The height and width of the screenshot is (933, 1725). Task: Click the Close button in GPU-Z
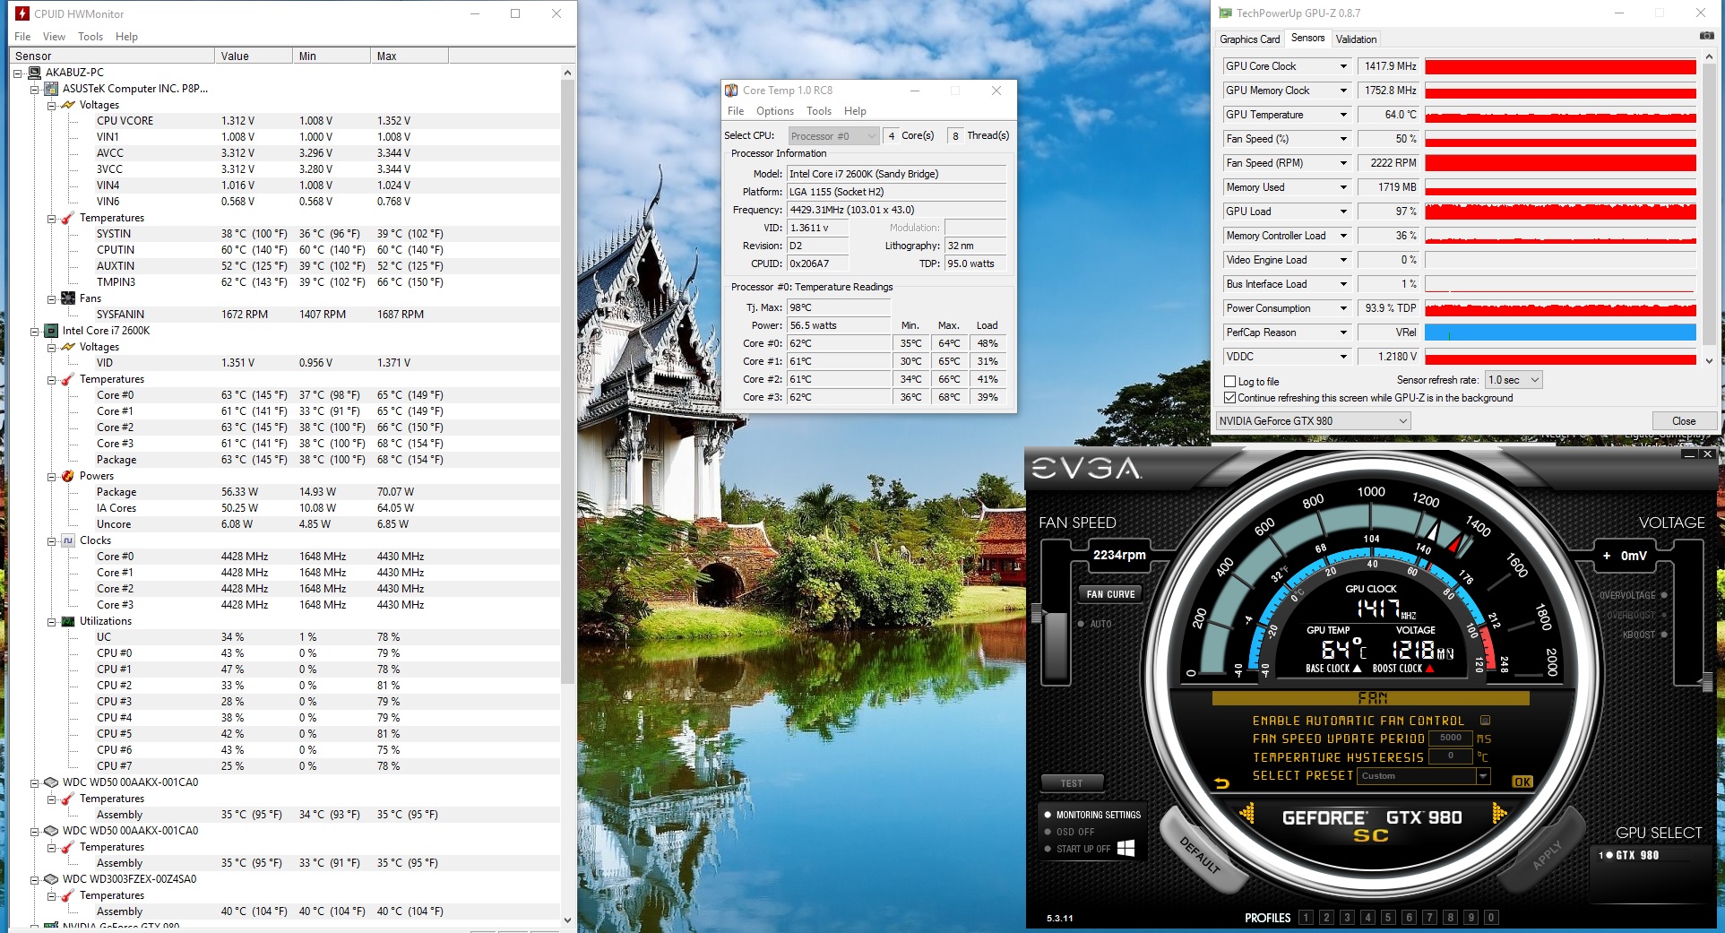tap(1684, 421)
